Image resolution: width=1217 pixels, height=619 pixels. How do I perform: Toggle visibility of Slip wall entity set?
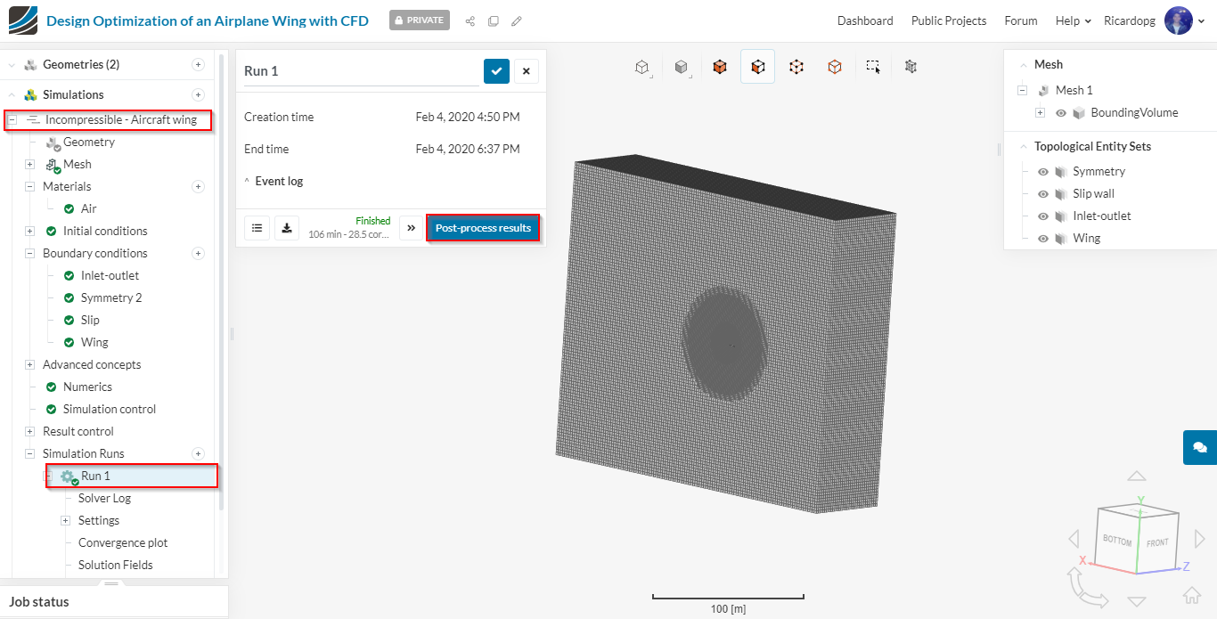click(1043, 194)
